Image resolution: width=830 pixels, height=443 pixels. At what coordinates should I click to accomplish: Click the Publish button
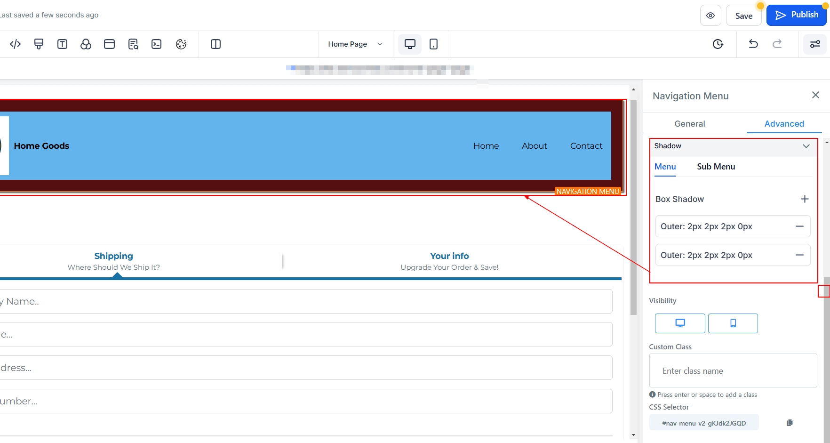[797, 15]
